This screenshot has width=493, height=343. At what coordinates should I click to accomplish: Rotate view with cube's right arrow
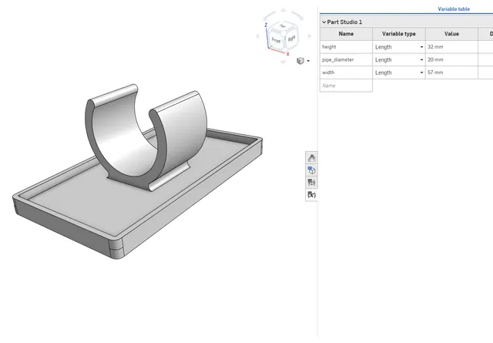[x=310, y=36]
